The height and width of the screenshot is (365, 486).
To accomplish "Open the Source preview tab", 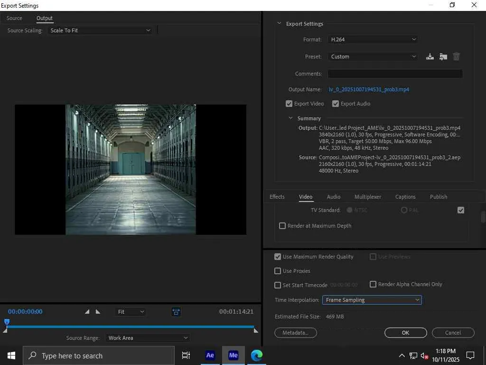I will click(14, 18).
